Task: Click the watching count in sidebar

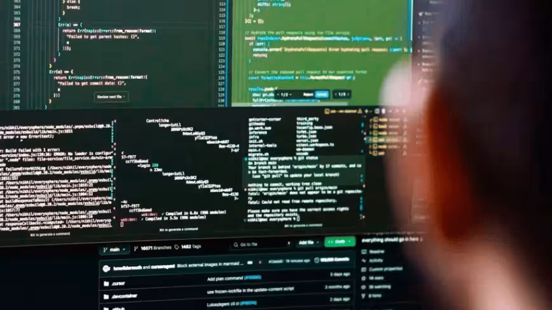Action: coord(380,286)
